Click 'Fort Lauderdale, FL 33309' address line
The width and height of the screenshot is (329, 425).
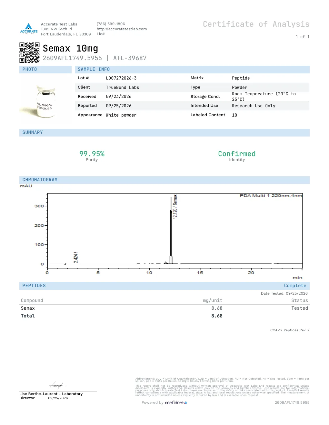(66, 34)
